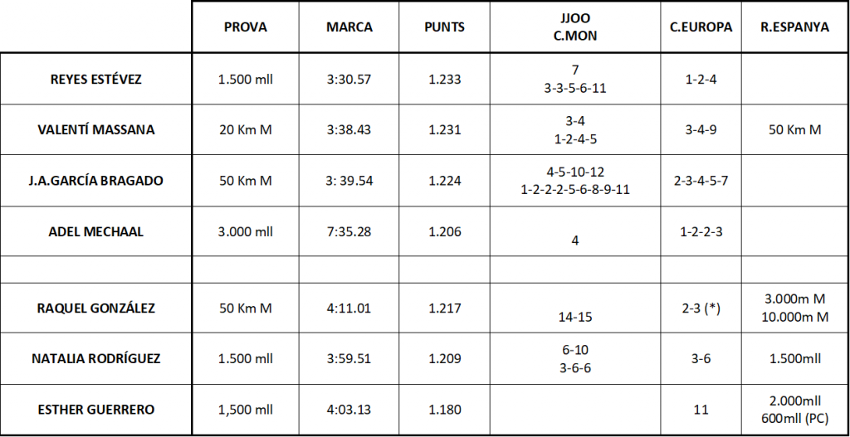Click the ESTHER GUERRERO name cell

point(96,410)
